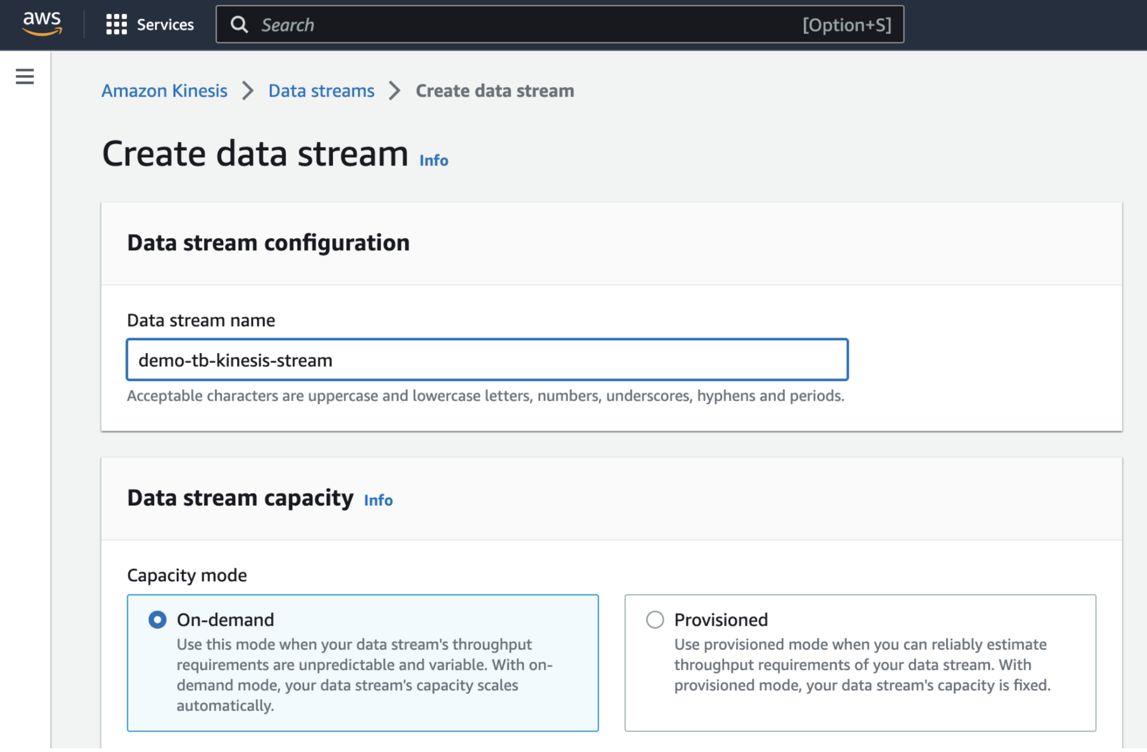Click the Capacity mode label

click(187, 575)
